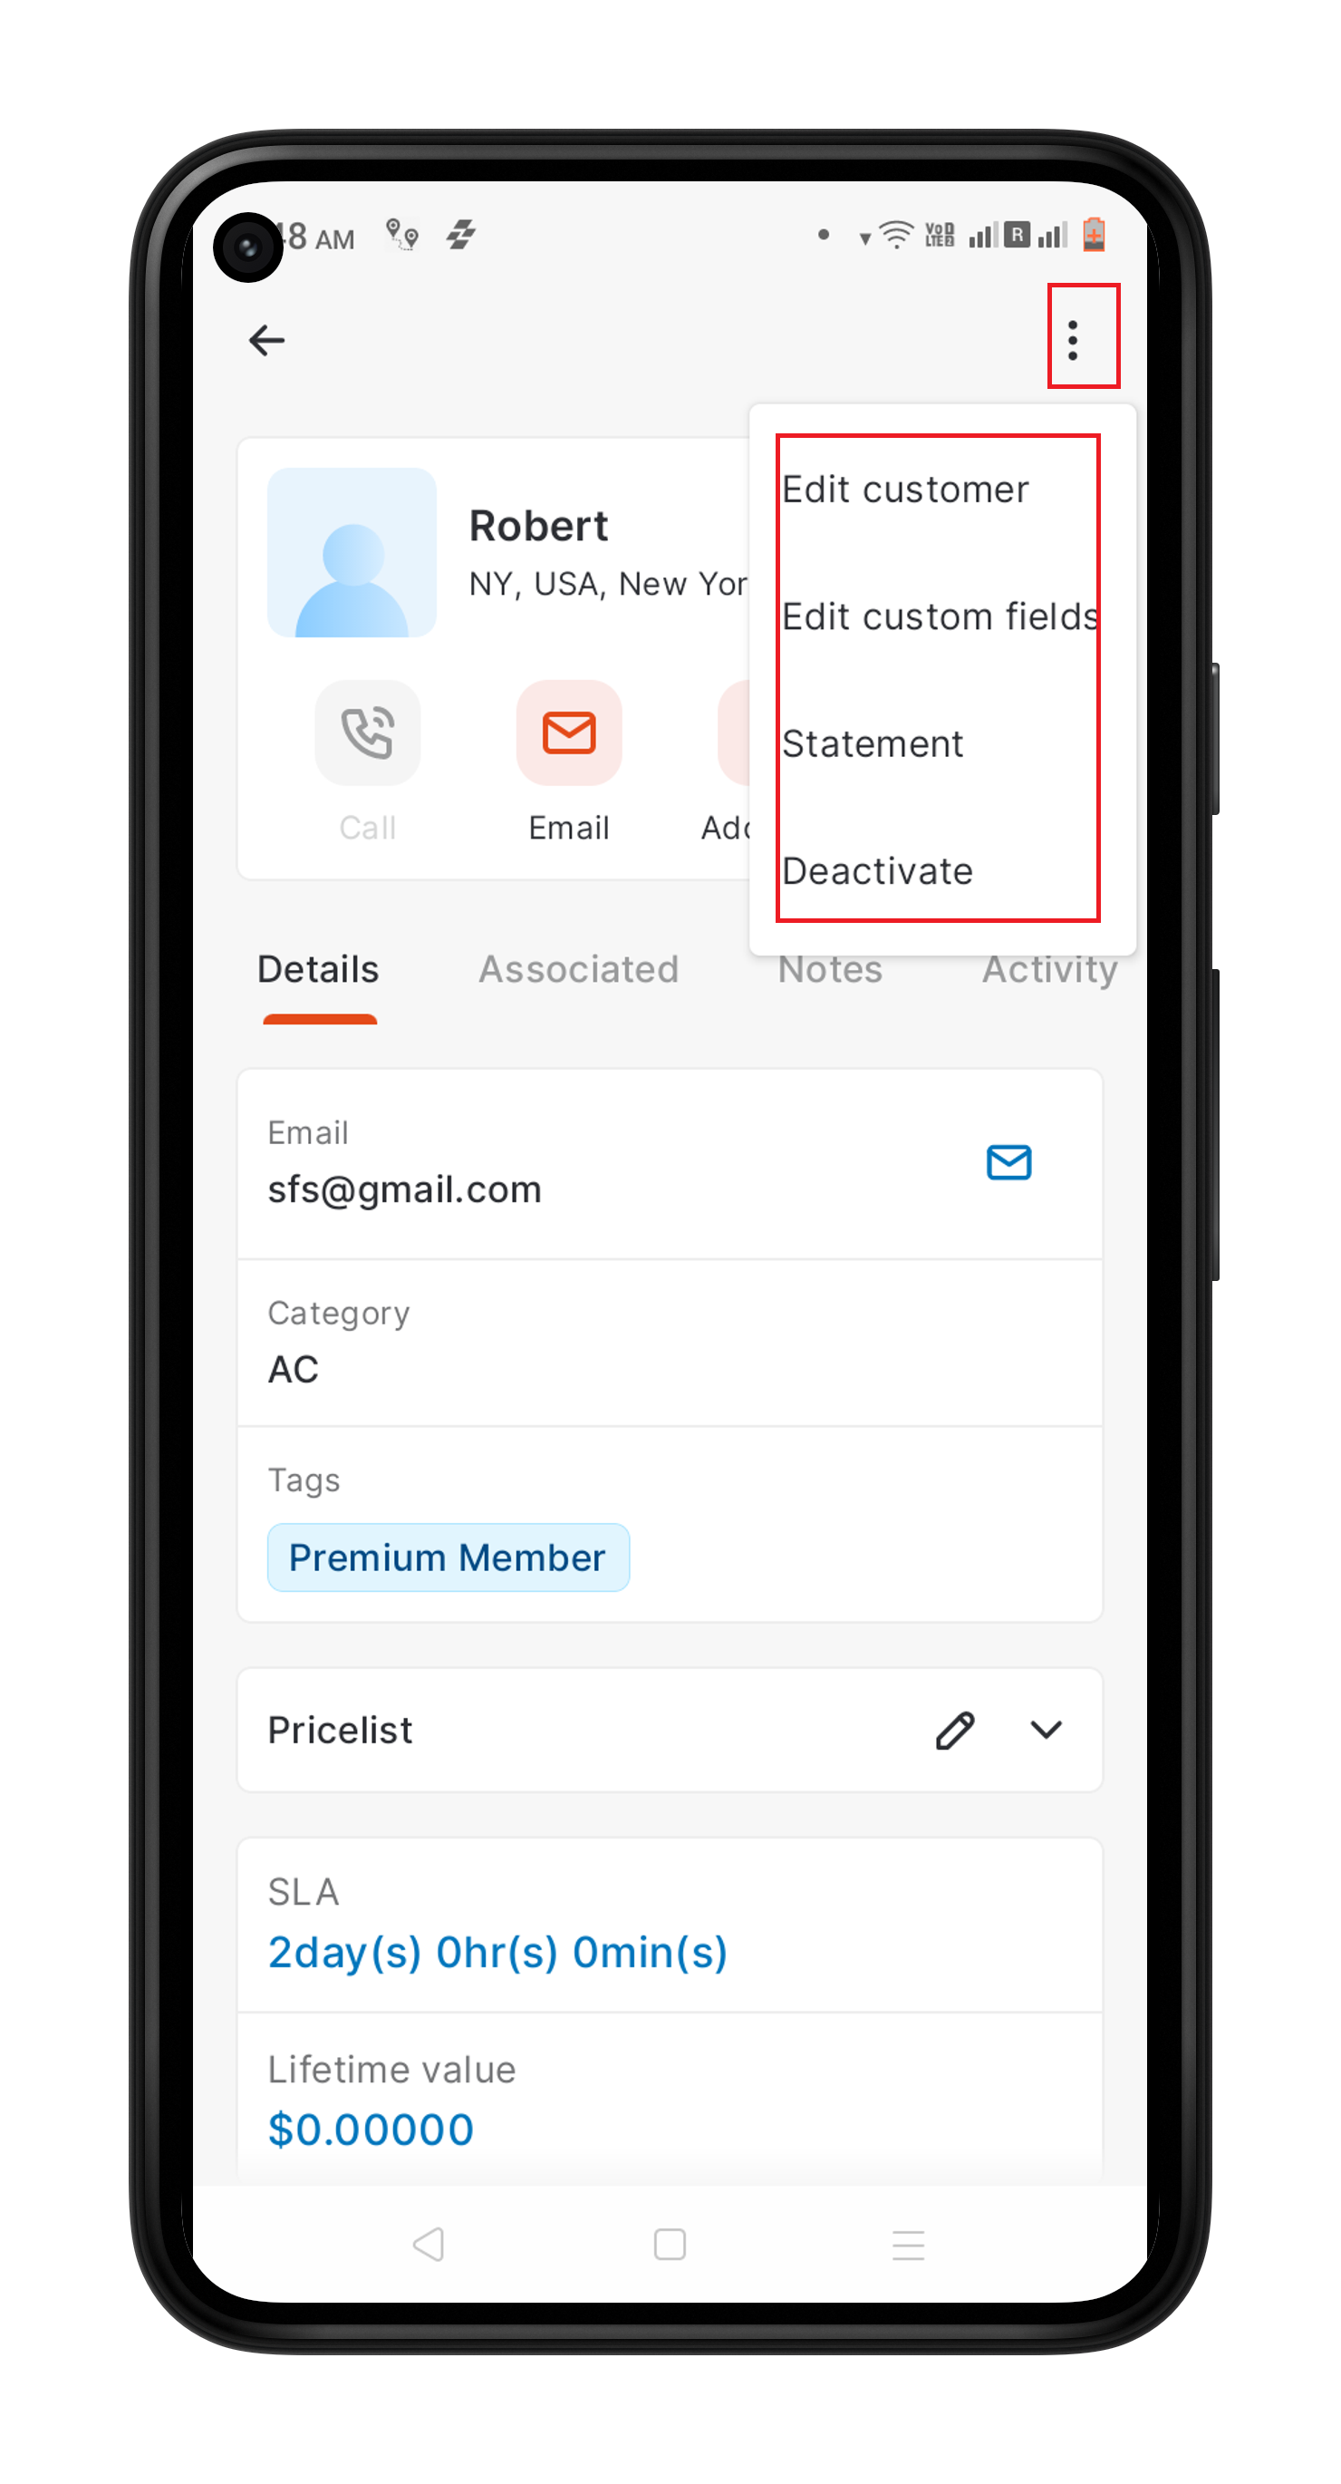This screenshot has height=2484, width=1341.
Task: Select Edit customer from menu
Action: [905, 490]
